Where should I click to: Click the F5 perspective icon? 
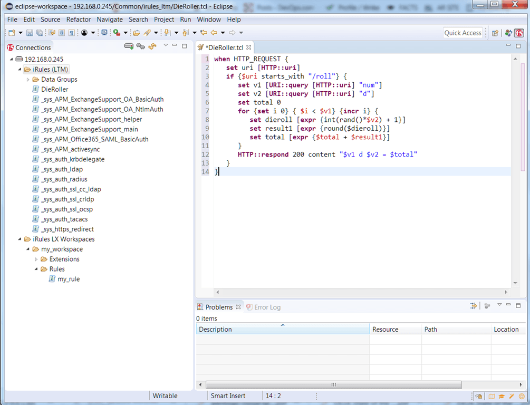pos(519,33)
